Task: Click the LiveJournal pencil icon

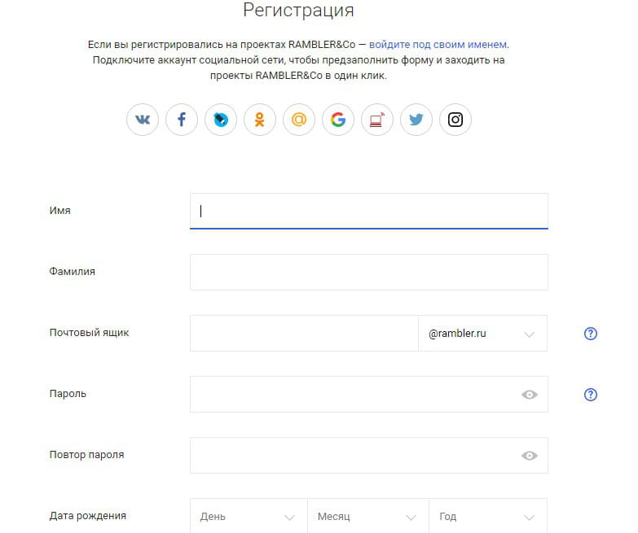Action: pyautogui.click(x=221, y=120)
